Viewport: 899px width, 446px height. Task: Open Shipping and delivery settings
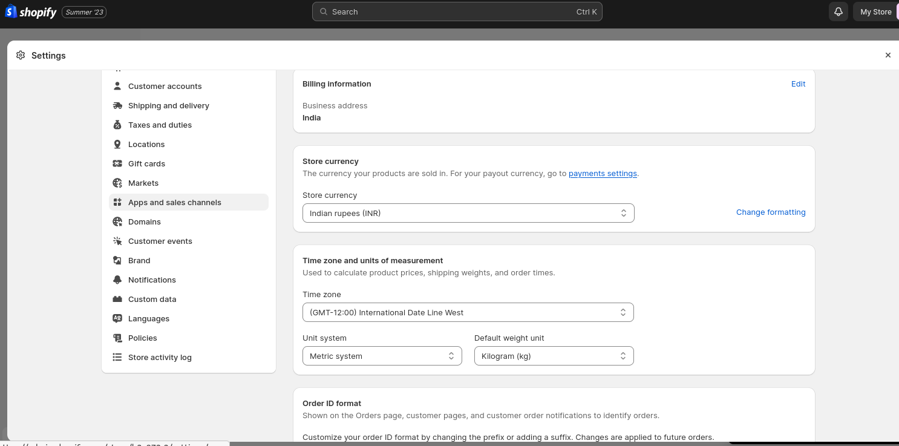click(x=189, y=105)
